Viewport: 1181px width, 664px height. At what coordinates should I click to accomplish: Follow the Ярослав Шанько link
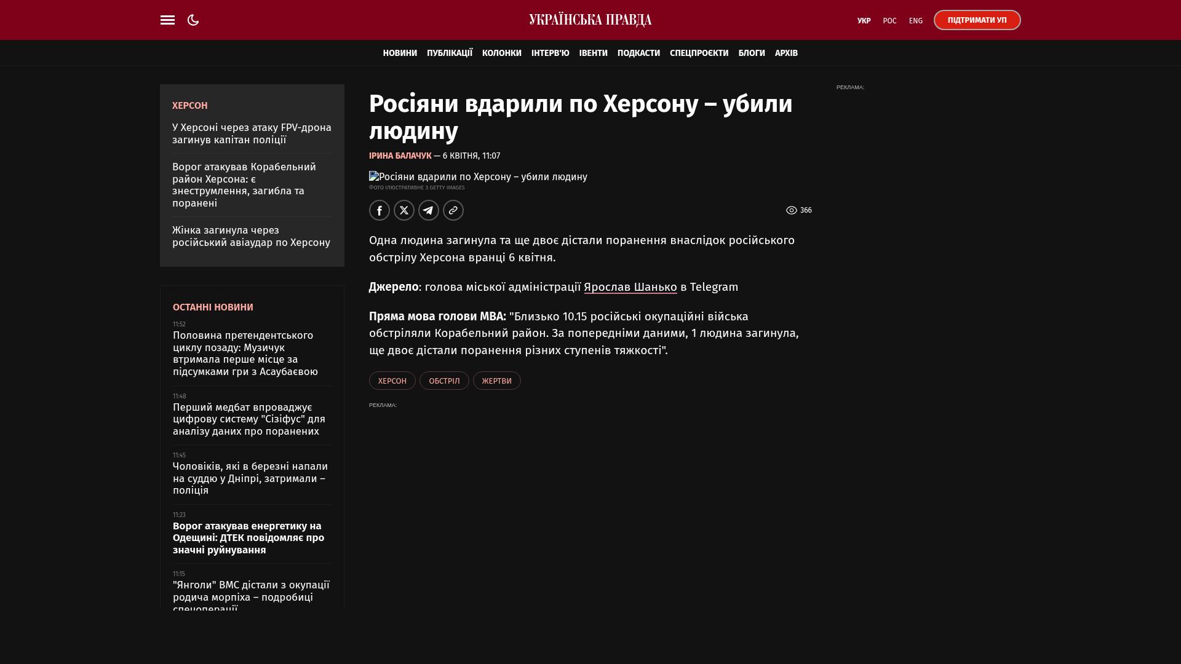click(x=630, y=287)
